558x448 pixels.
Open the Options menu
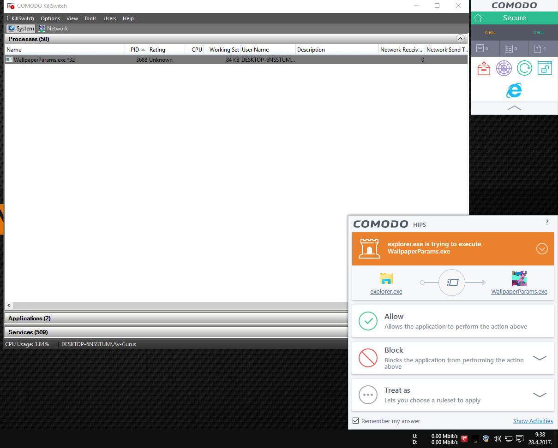pos(50,18)
